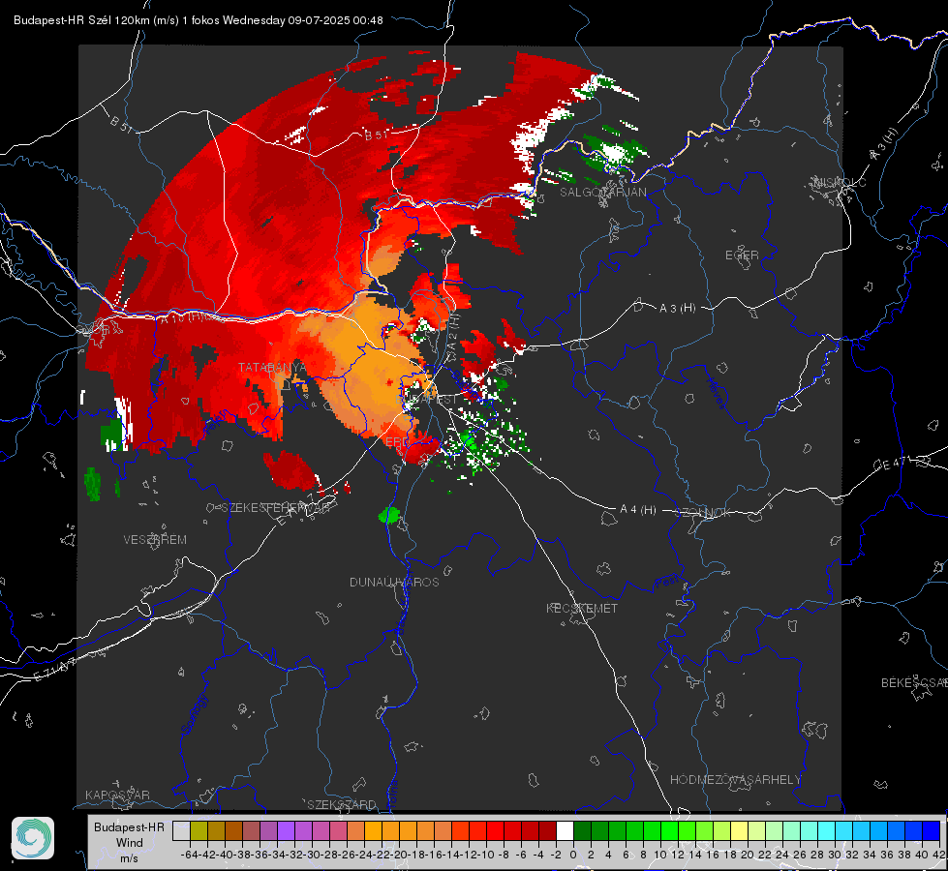Screen dimensions: 948x871
Task: Click the m/s unit label in the legend
Action: pos(129,858)
